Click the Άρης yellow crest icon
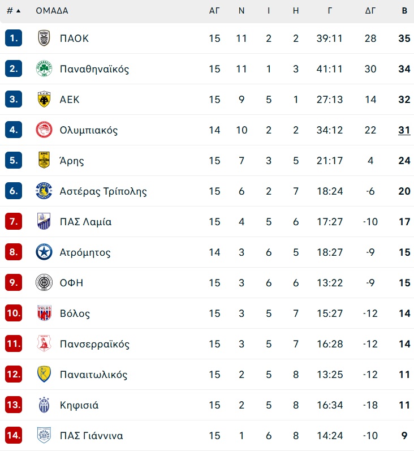The height and width of the screenshot is (451, 414). [44, 160]
